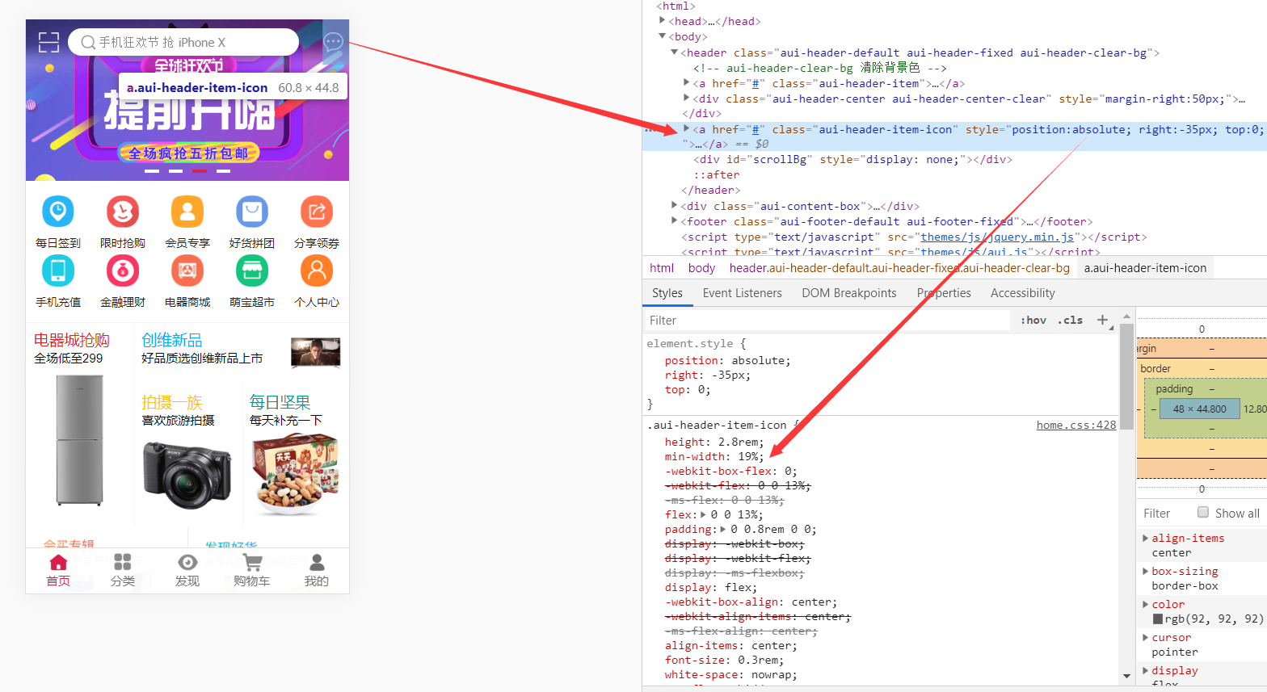
Task: Expand the flex shorthand property arrow
Action: pos(703,514)
